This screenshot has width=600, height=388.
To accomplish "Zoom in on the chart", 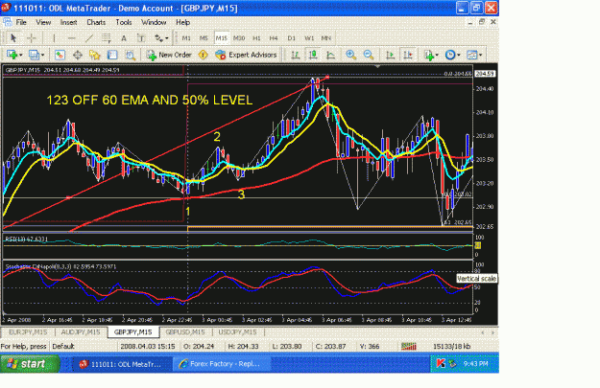I will coord(350,55).
